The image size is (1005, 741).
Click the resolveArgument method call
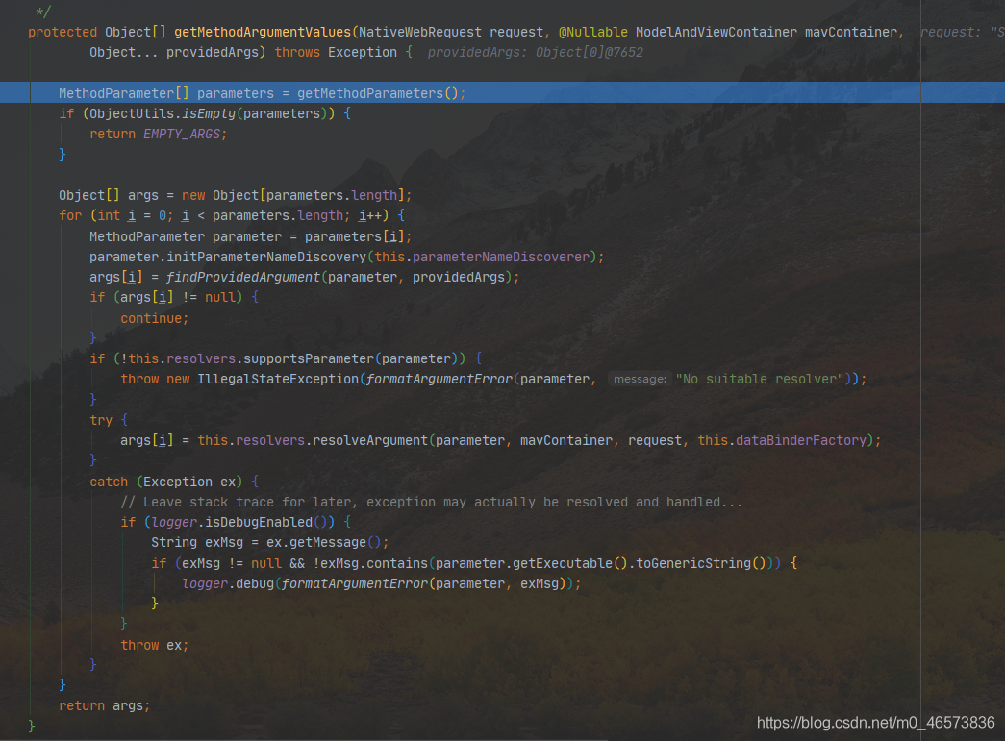tap(370, 440)
